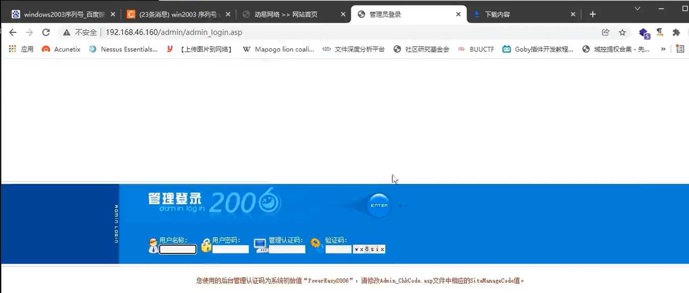Click the gear icon beside 验证码

pyautogui.click(x=316, y=244)
